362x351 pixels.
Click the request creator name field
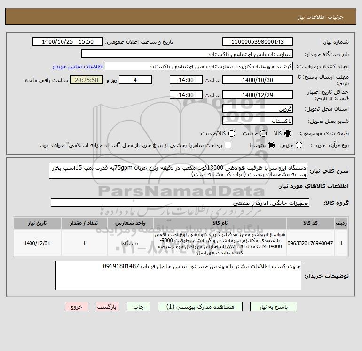[199, 66]
